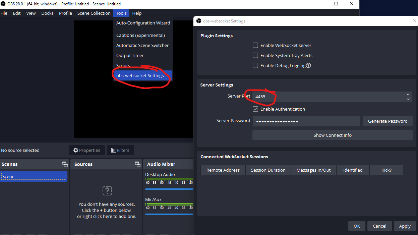Click the Remote Address column header

(x=223, y=170)
